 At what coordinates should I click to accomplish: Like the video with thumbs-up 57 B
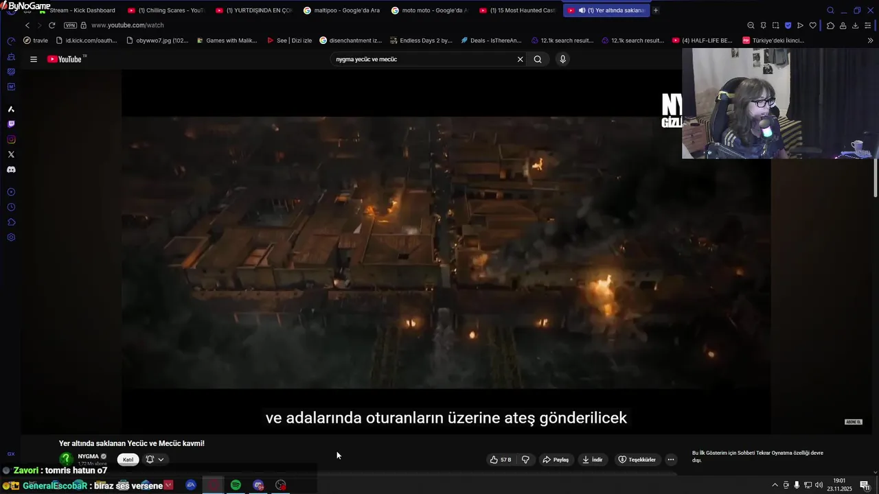(x=501, y=460)
